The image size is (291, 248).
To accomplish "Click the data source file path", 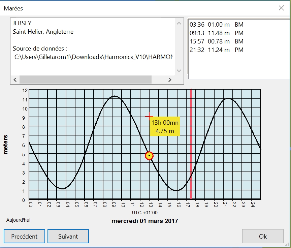I will [x=93, y=57].
